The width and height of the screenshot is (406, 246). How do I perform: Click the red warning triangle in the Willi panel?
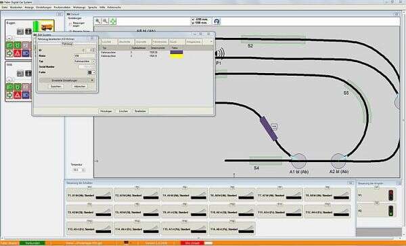pos(18,95)
